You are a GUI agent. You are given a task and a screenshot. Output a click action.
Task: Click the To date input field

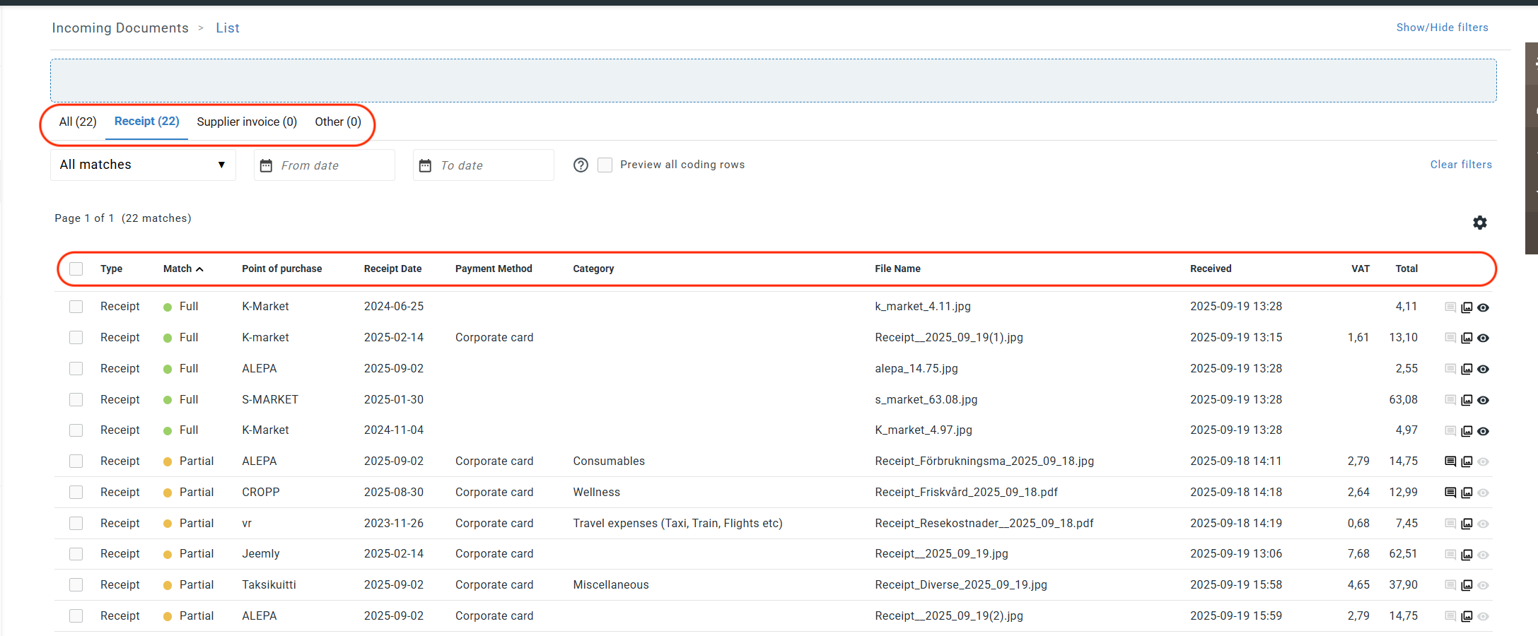point(483,165)
